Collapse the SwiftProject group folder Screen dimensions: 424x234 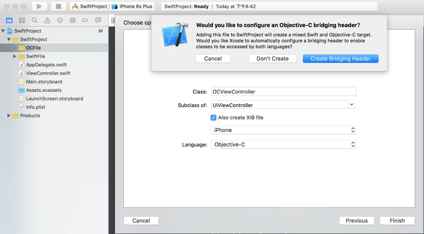[9, 39]
